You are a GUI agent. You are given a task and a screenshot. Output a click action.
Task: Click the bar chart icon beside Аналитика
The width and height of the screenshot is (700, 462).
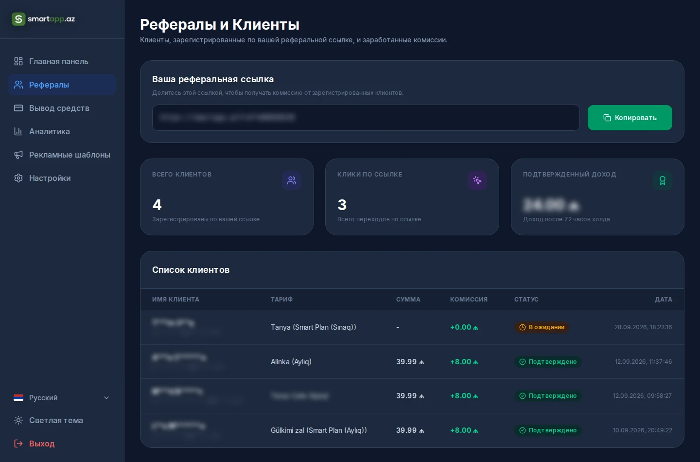point(18,131)
